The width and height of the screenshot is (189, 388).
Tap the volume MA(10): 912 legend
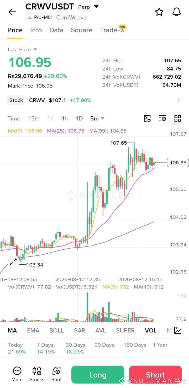149,287
